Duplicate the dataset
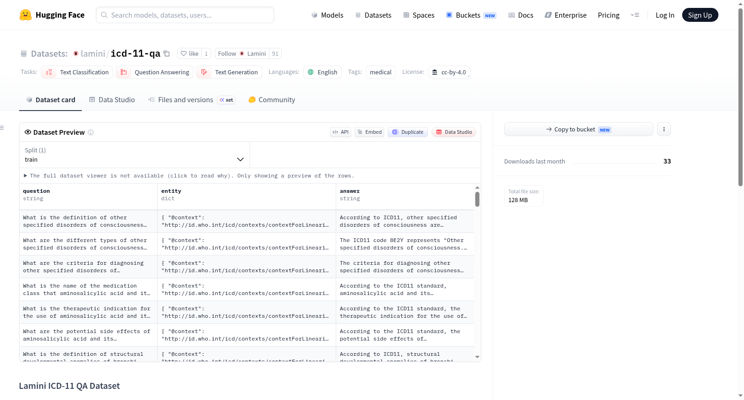The width and height of the screenshot is (744, 400). (x=408, y=132)
